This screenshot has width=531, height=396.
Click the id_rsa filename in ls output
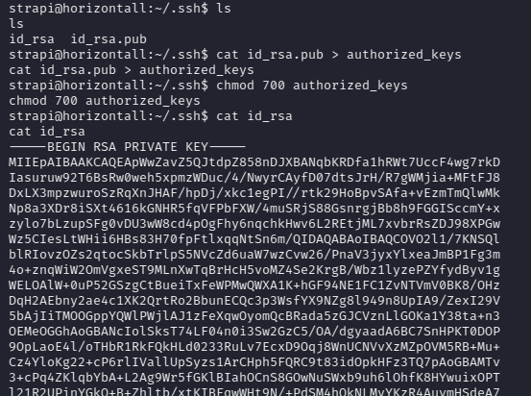coord(32,39)
